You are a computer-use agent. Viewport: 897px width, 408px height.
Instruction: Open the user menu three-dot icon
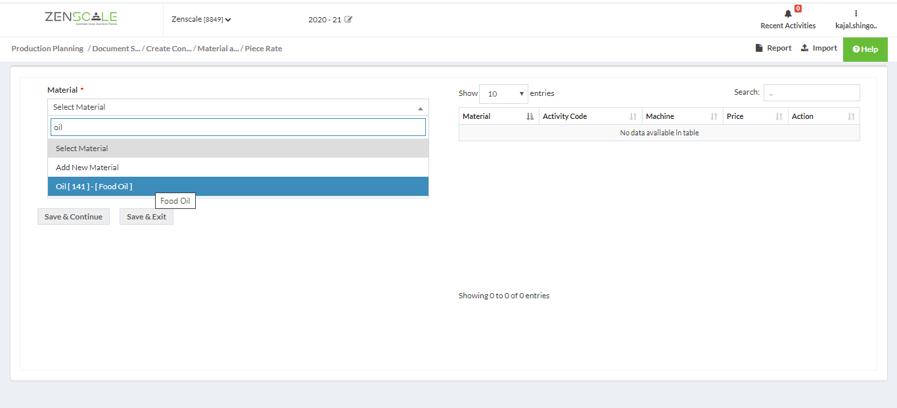(x=856, y=13)
